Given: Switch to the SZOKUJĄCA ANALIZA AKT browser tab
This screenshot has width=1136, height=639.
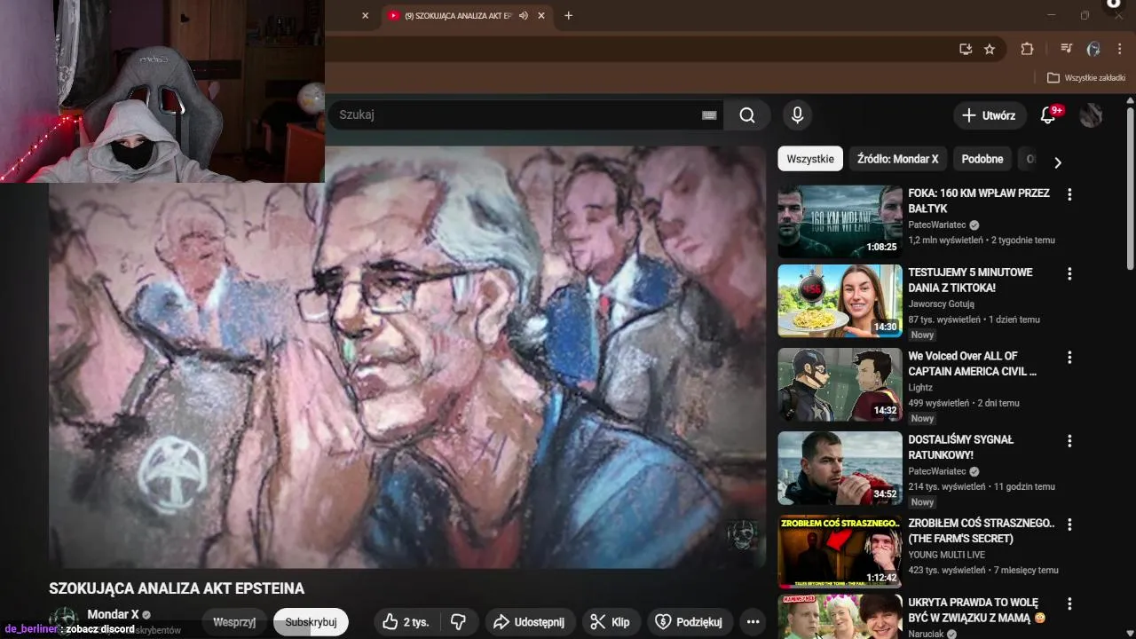Looking at the screenshot, I should click(x=457, y=16).
